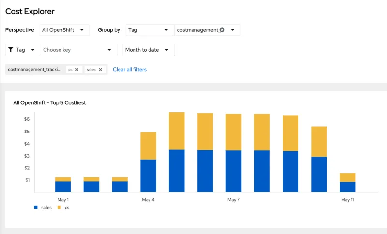Remove the sales filter chip
Screen dimensions: 387x234
(100, 70)
